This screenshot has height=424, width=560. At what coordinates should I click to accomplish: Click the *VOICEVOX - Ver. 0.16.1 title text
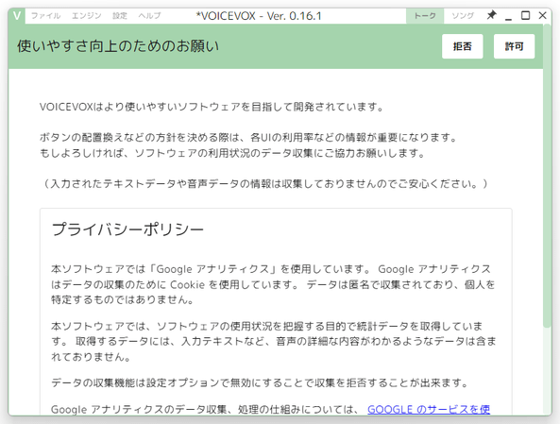tap(259, 16)
